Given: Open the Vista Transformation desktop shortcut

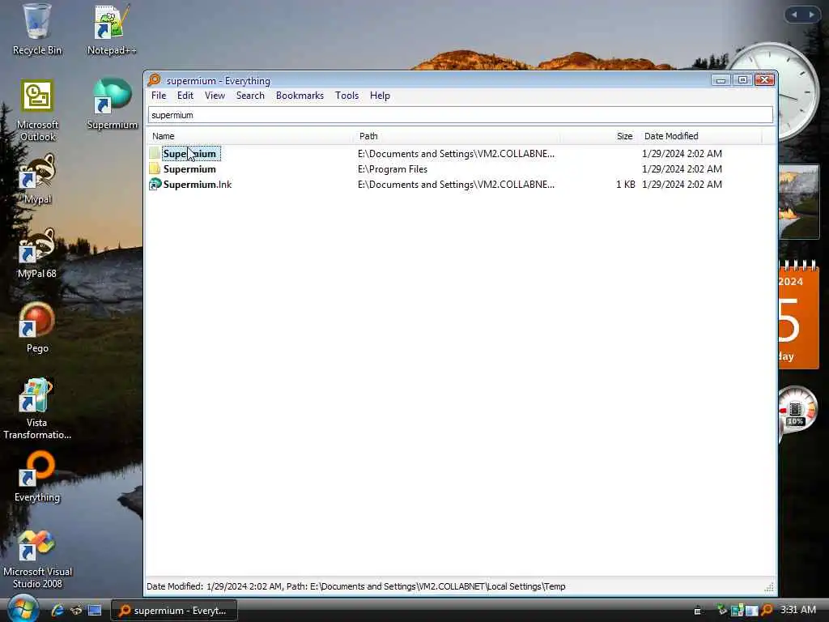Looking at the screenshot, I should [x=37, y=408].
